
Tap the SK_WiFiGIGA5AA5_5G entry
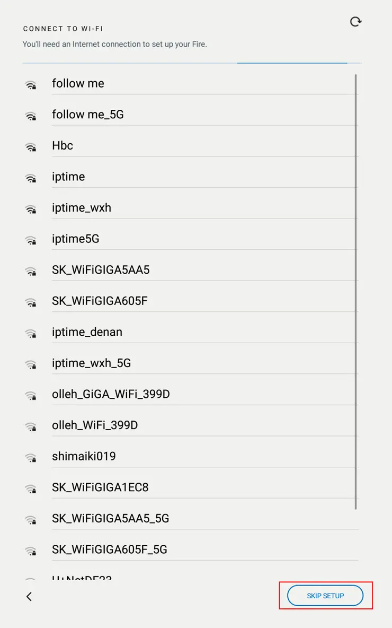click(110, 518)
